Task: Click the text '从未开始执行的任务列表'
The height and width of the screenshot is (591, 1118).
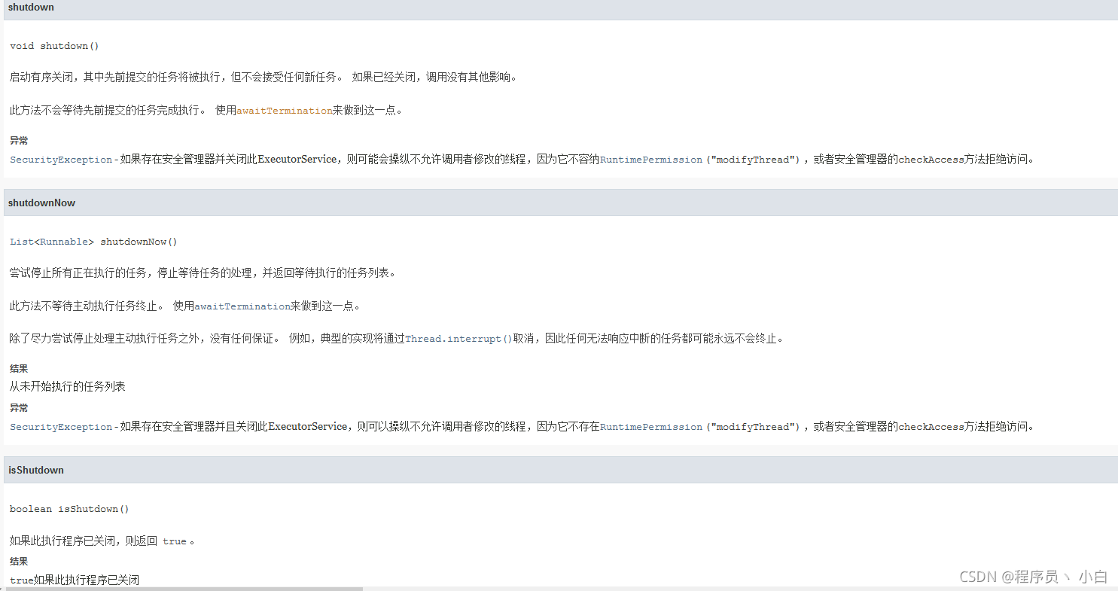Action: coord(68,386)
